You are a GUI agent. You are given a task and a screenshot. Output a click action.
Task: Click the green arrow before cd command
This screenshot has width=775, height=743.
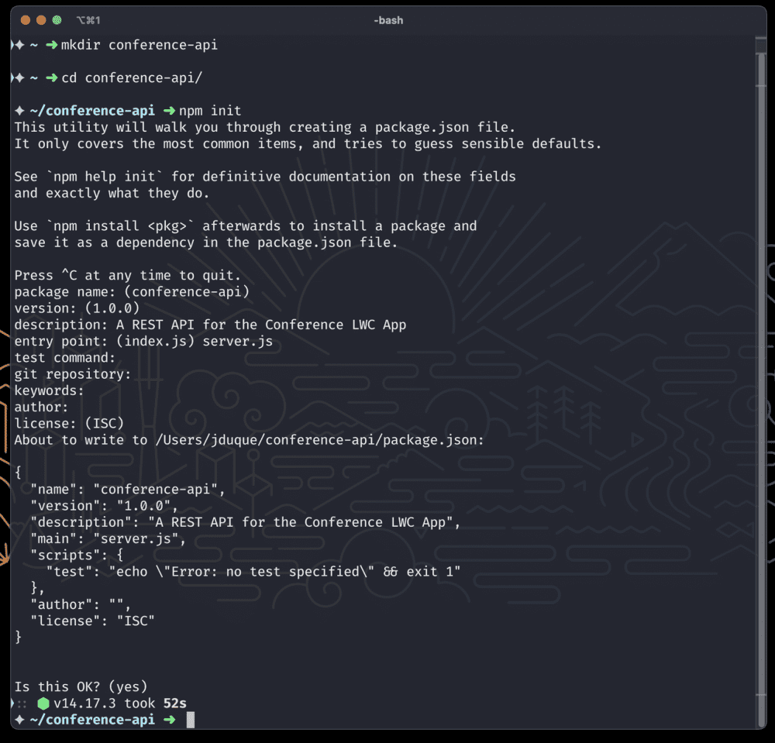[52, 77]
